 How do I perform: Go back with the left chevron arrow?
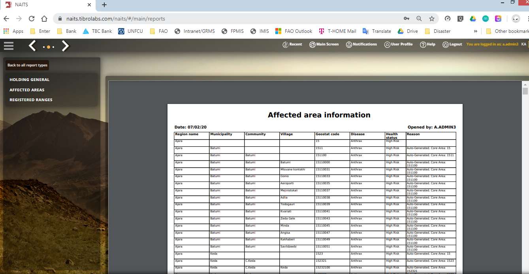(32, 46)
